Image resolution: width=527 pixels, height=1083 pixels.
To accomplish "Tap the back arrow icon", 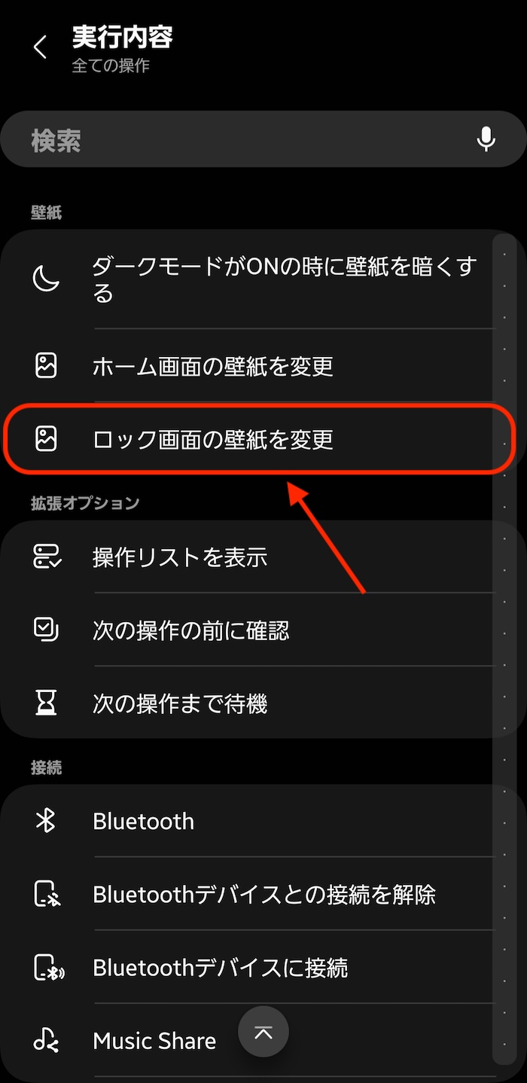I will coord(40,47).
